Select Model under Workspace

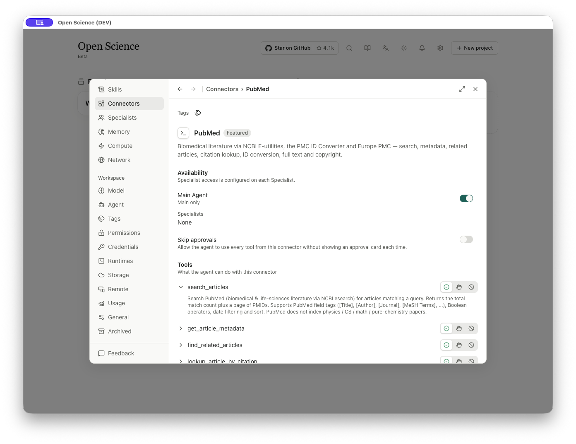[x=129, y=191]
